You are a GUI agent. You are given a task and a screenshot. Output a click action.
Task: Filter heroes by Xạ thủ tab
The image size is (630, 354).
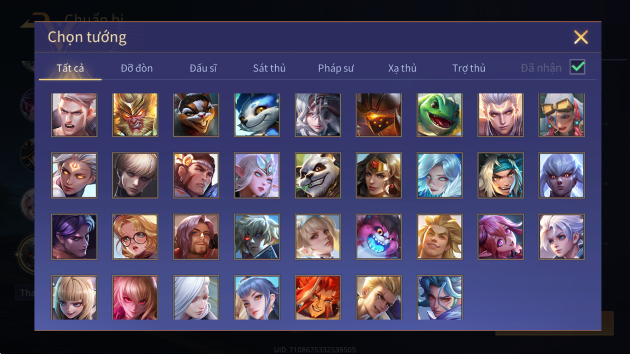coord(402,68)
